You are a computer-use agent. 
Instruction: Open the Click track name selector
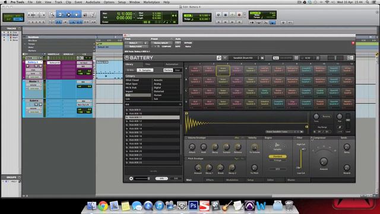pos(34,58)
